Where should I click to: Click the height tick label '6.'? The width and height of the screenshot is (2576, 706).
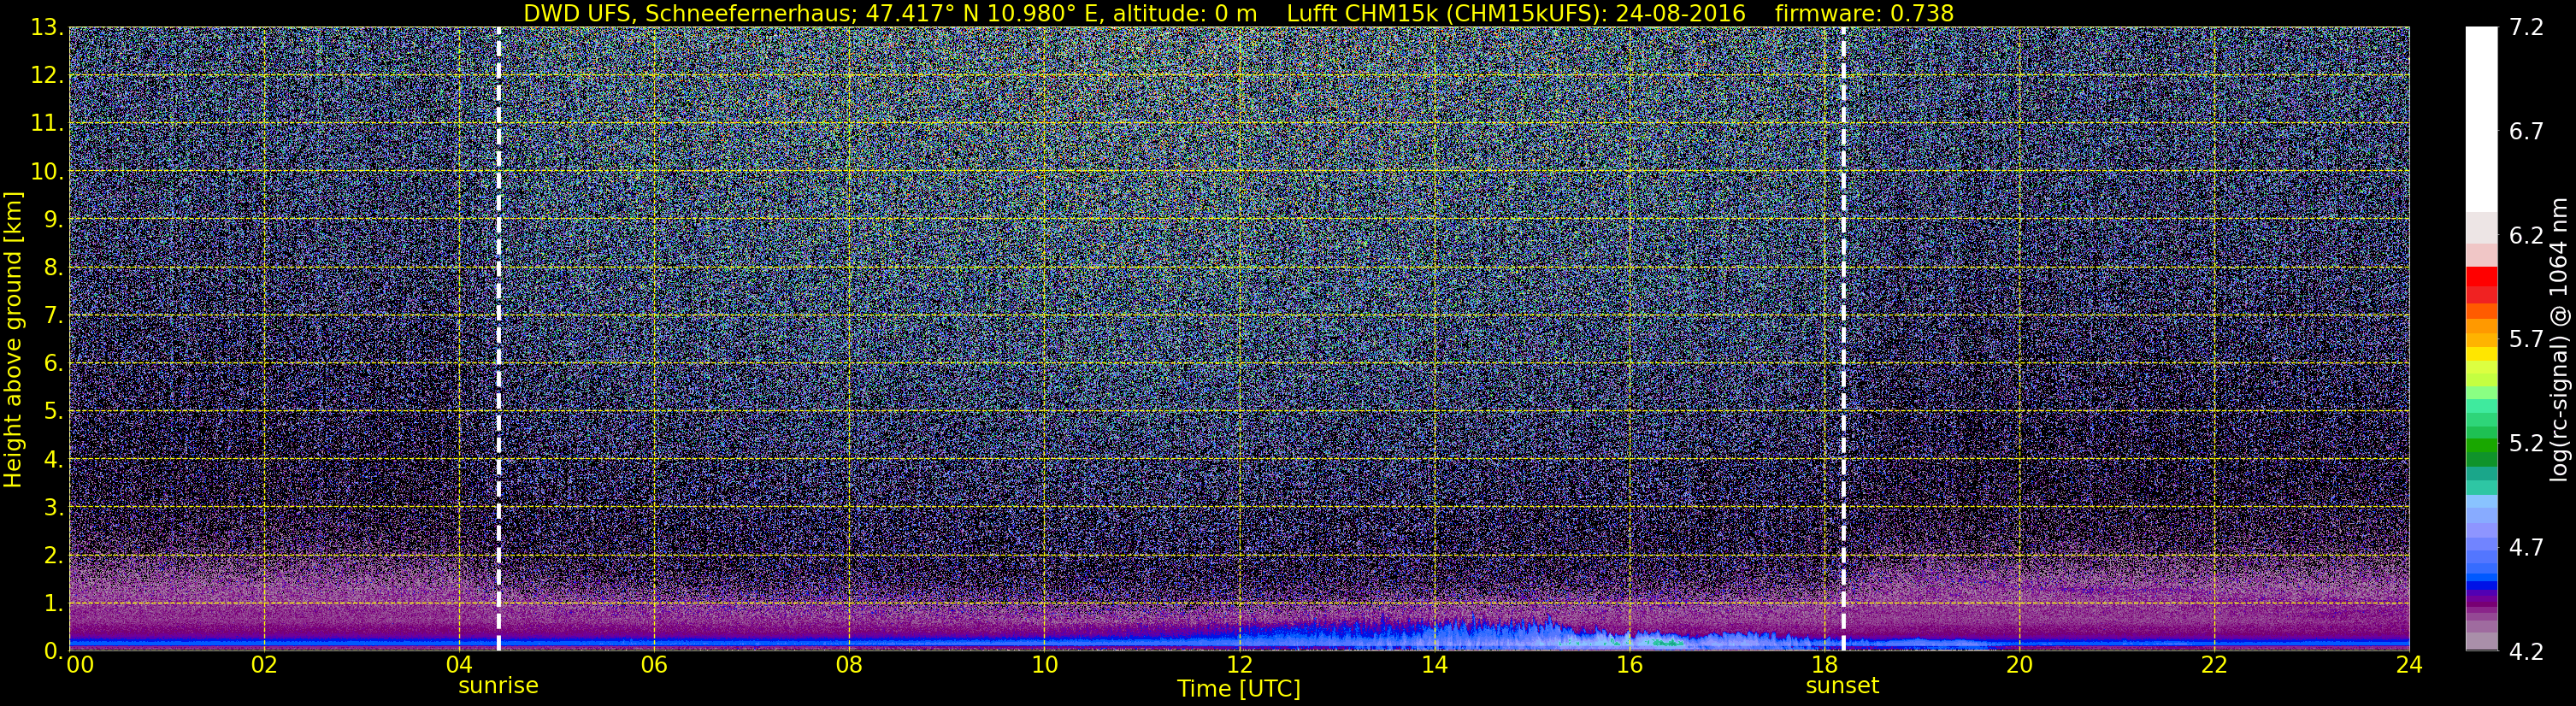(53, 363)
